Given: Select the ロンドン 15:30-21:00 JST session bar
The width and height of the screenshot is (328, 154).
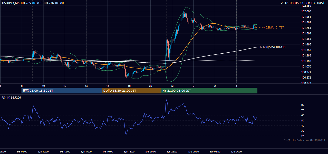Looking at the screenshot, I should 131,91.
